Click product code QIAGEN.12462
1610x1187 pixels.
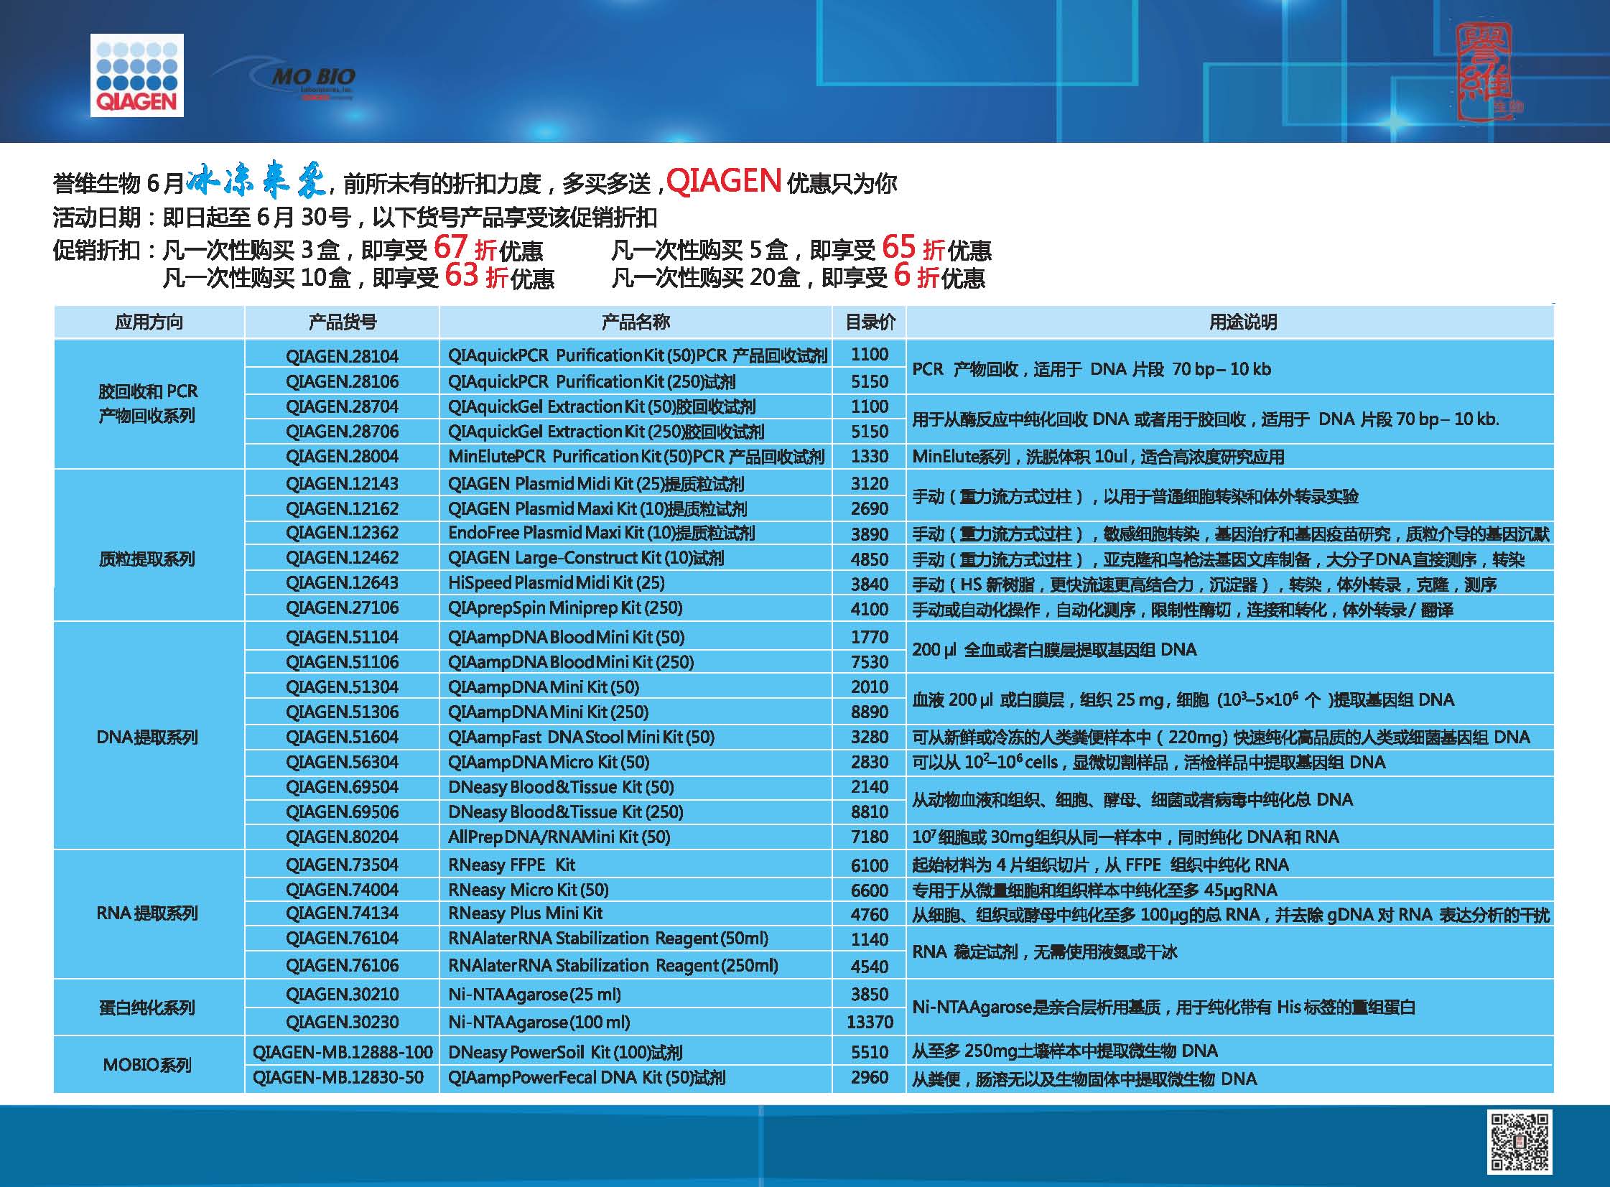click(342, 557)
